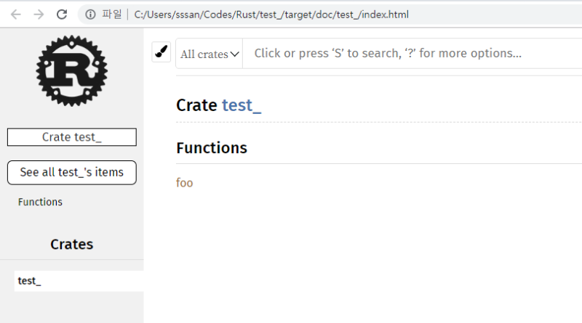The image size is (582, 323).
Task: Click the 파일 label in address bar
Action: (x=112, y=15)
